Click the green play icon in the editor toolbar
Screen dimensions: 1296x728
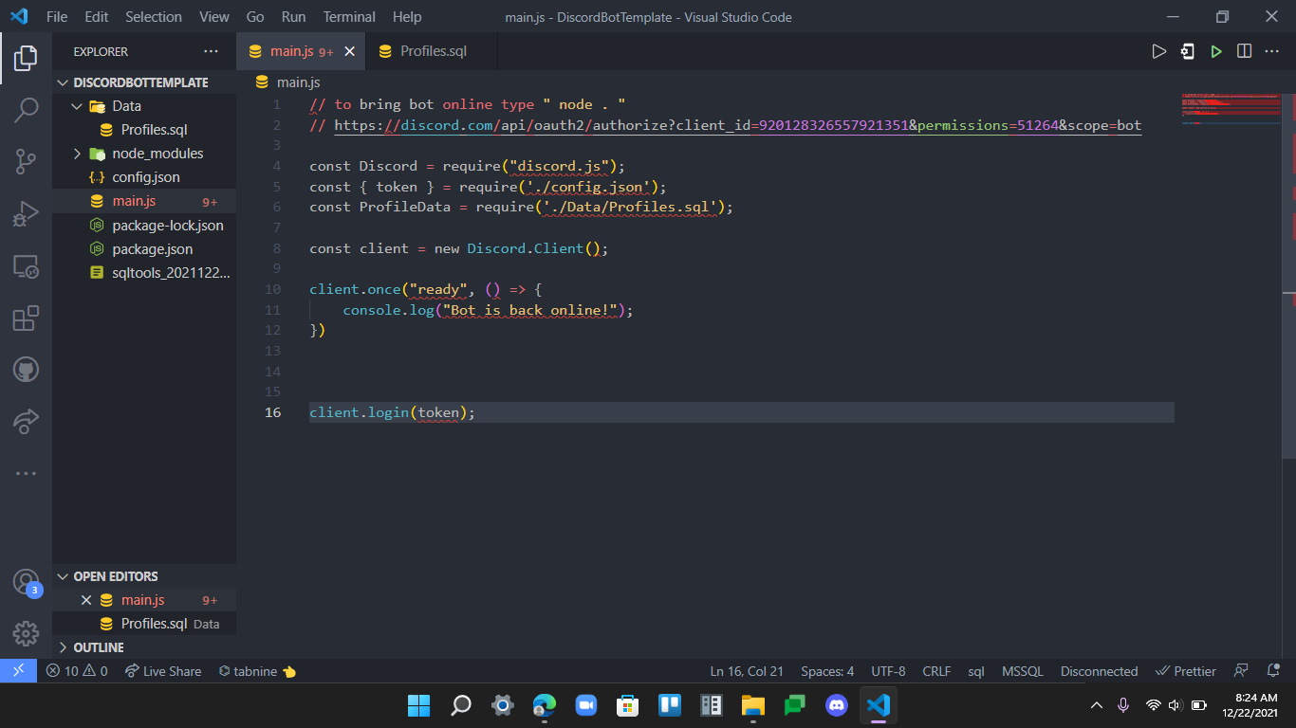tap(1216, 51)
